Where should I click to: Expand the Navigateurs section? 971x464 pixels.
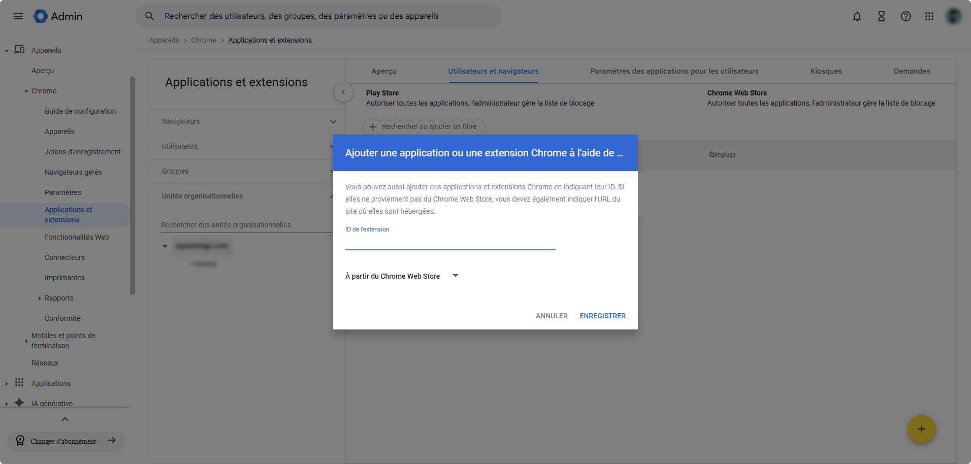tap(333, 122)
